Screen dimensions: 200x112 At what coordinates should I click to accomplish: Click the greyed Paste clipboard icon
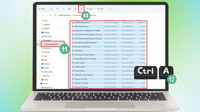point(63,9)
